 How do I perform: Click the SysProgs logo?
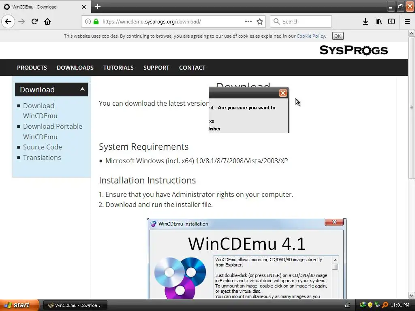[353, 50]
